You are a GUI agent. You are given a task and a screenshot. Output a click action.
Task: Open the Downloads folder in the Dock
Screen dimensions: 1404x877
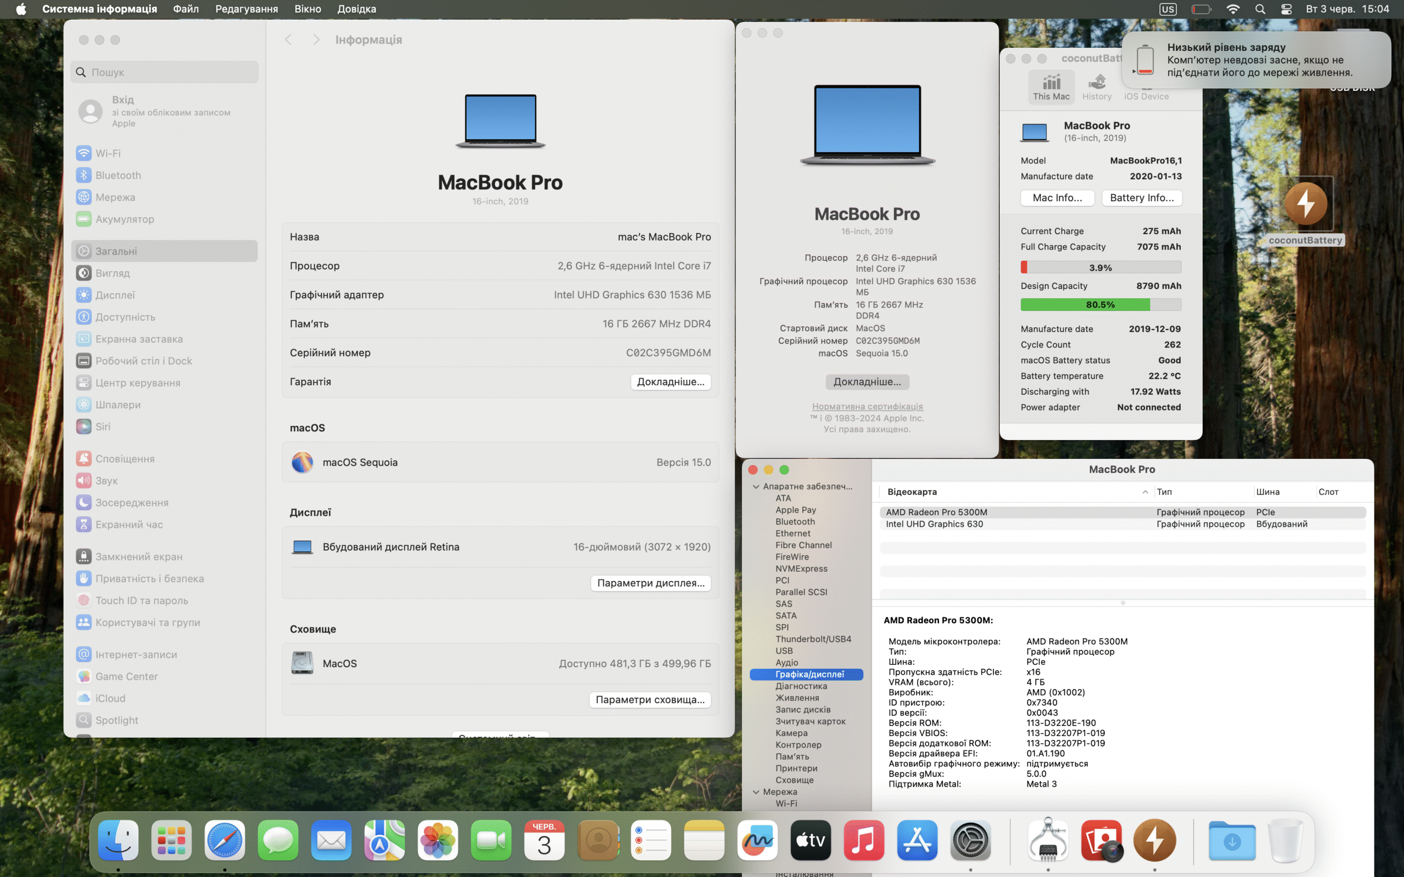click(x=1232, y=840)
